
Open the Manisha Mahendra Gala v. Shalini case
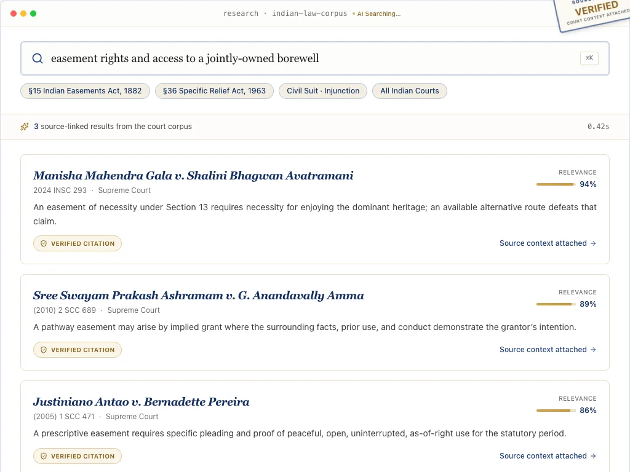tap(193, 175)
